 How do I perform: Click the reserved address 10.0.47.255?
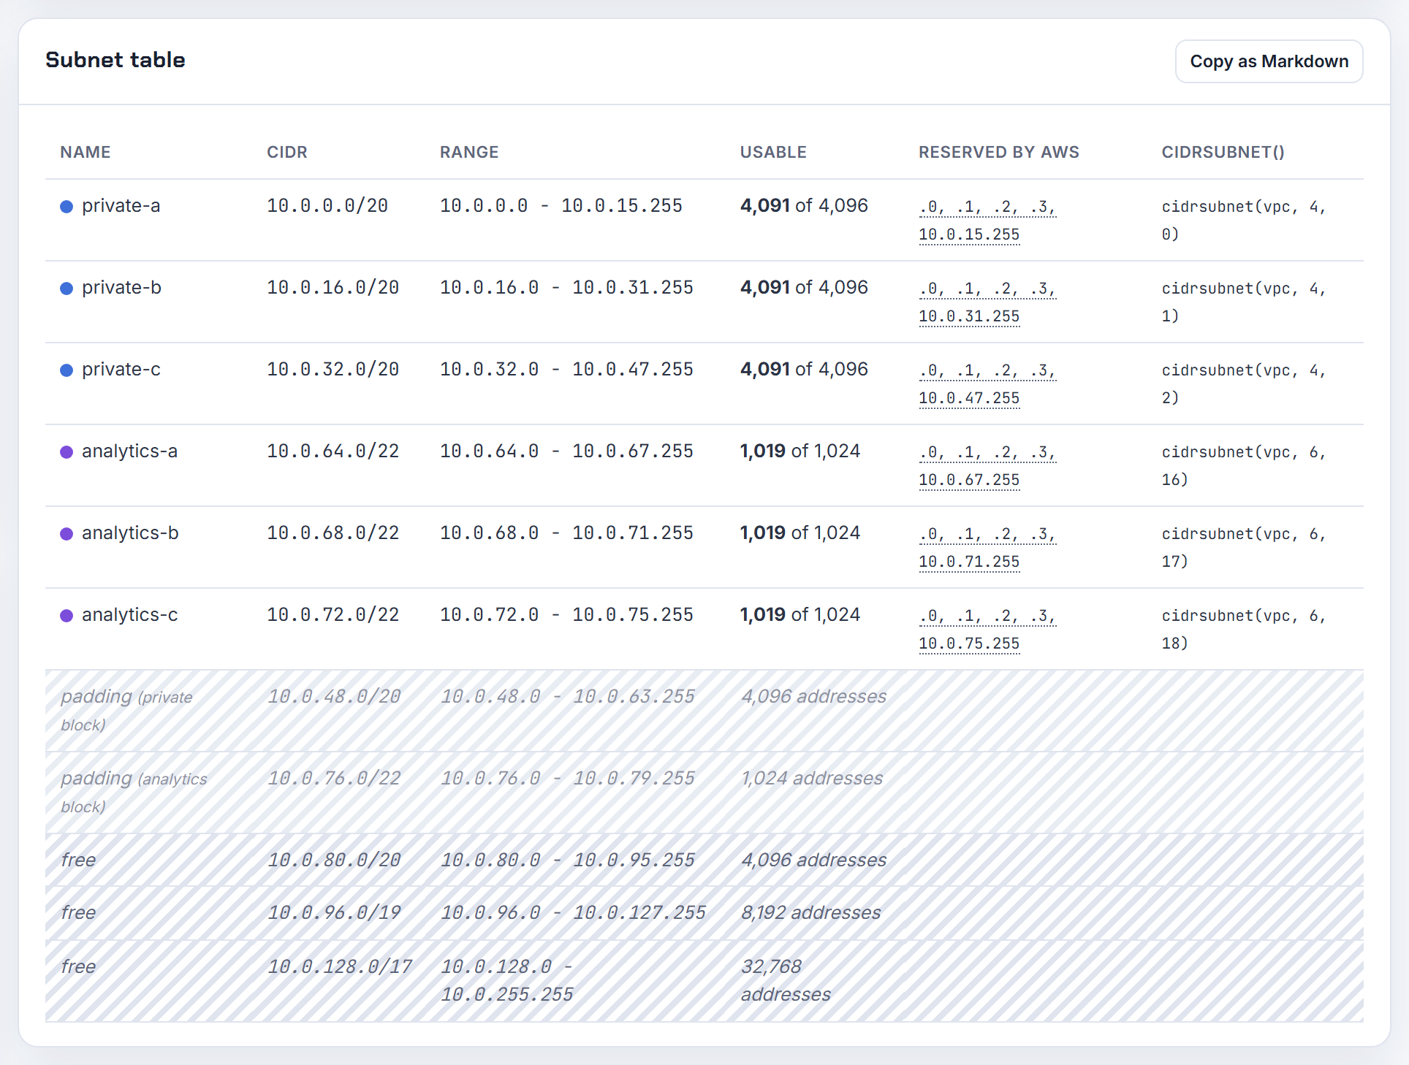pos(969,398)
